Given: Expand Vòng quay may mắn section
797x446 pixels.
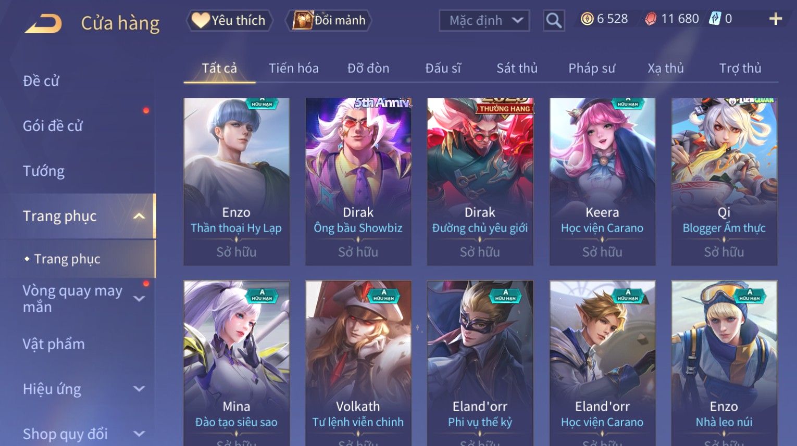Looking at the screenshot, I should (x=139, y=299).
